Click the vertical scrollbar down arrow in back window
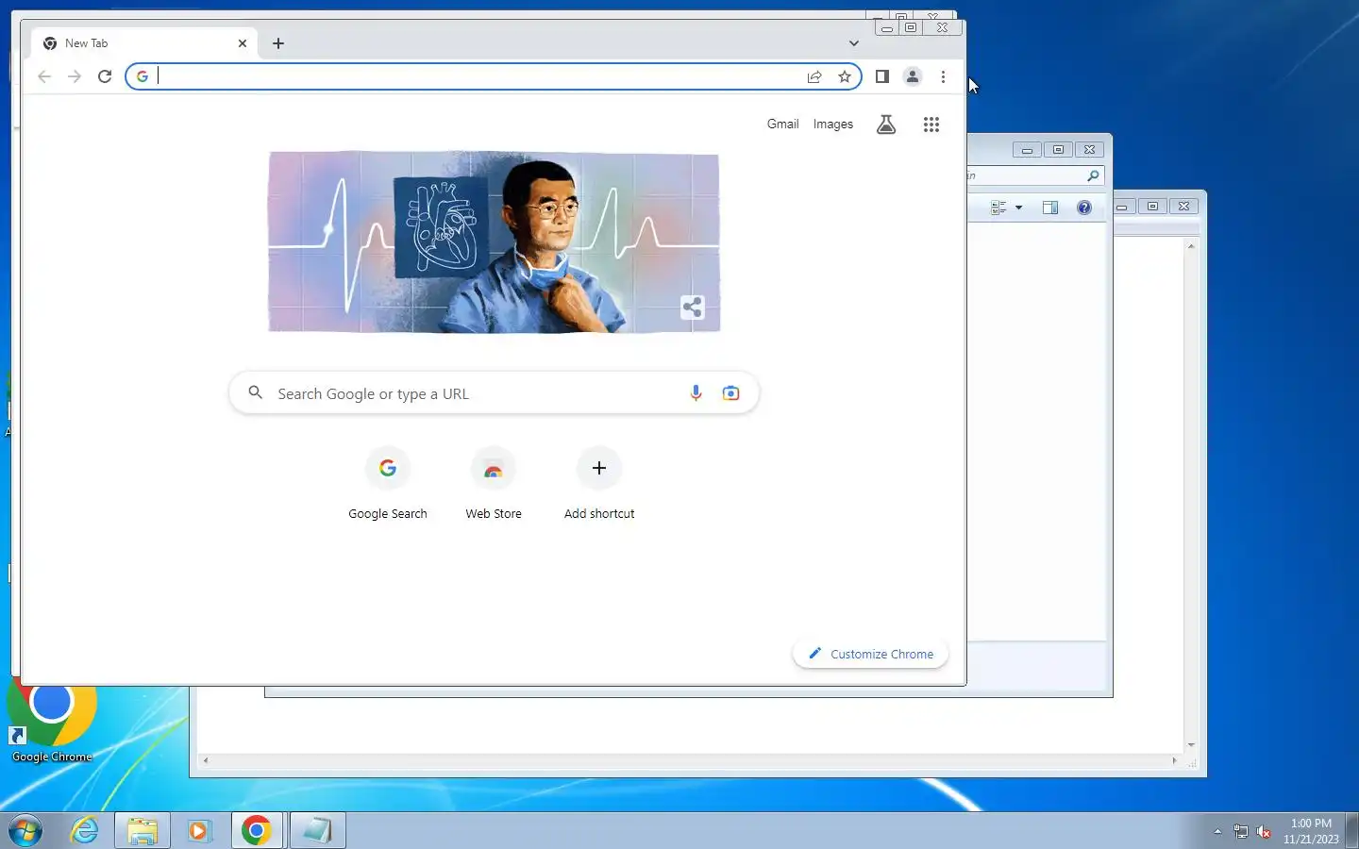 (1191, 745)
